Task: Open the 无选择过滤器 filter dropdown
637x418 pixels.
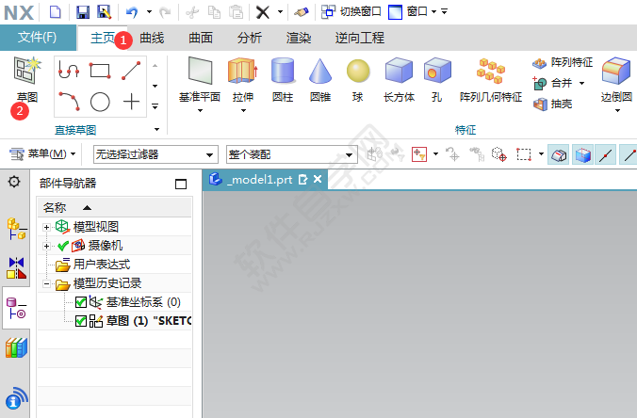Action: pyautogui.click(x=155, y=154)
